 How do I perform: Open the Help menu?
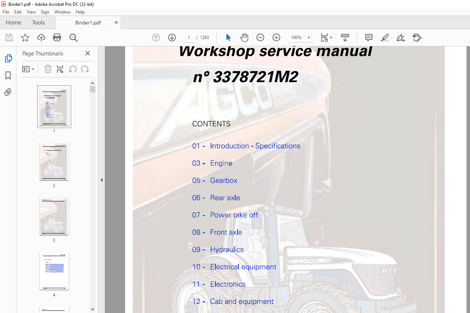tap(80, 12)
